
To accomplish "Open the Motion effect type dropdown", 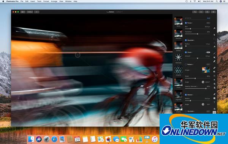I will (x=190, y=95).
